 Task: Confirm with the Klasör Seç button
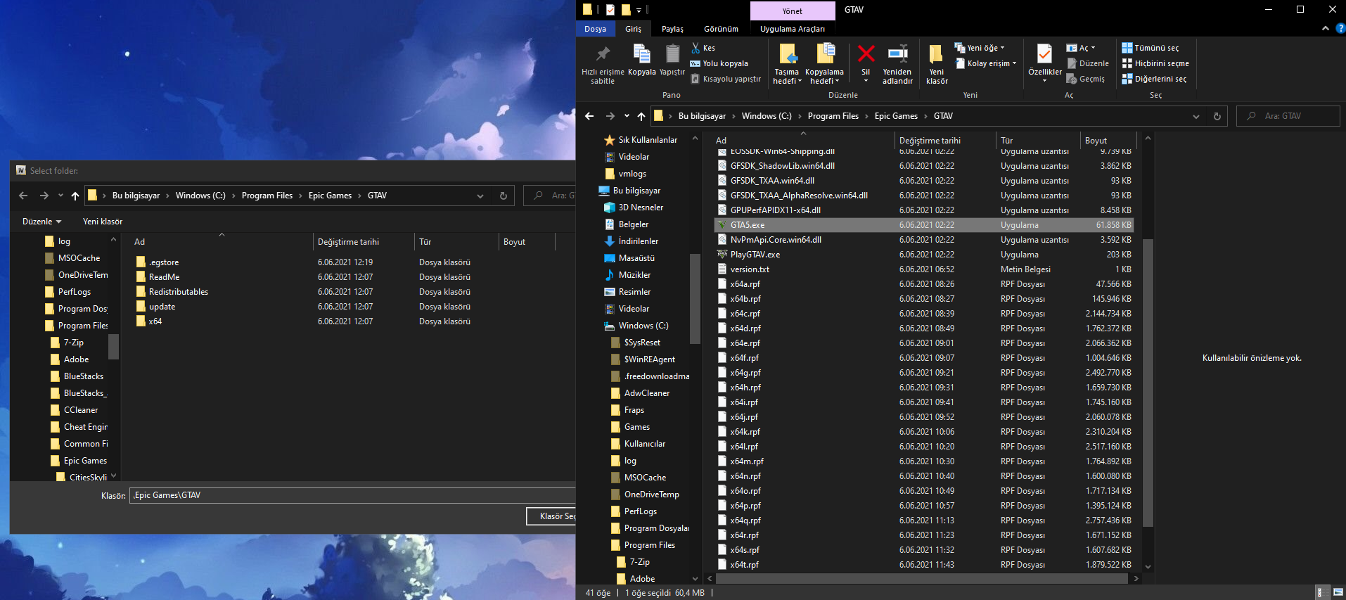pyautogui.click(x=551, y=516)
